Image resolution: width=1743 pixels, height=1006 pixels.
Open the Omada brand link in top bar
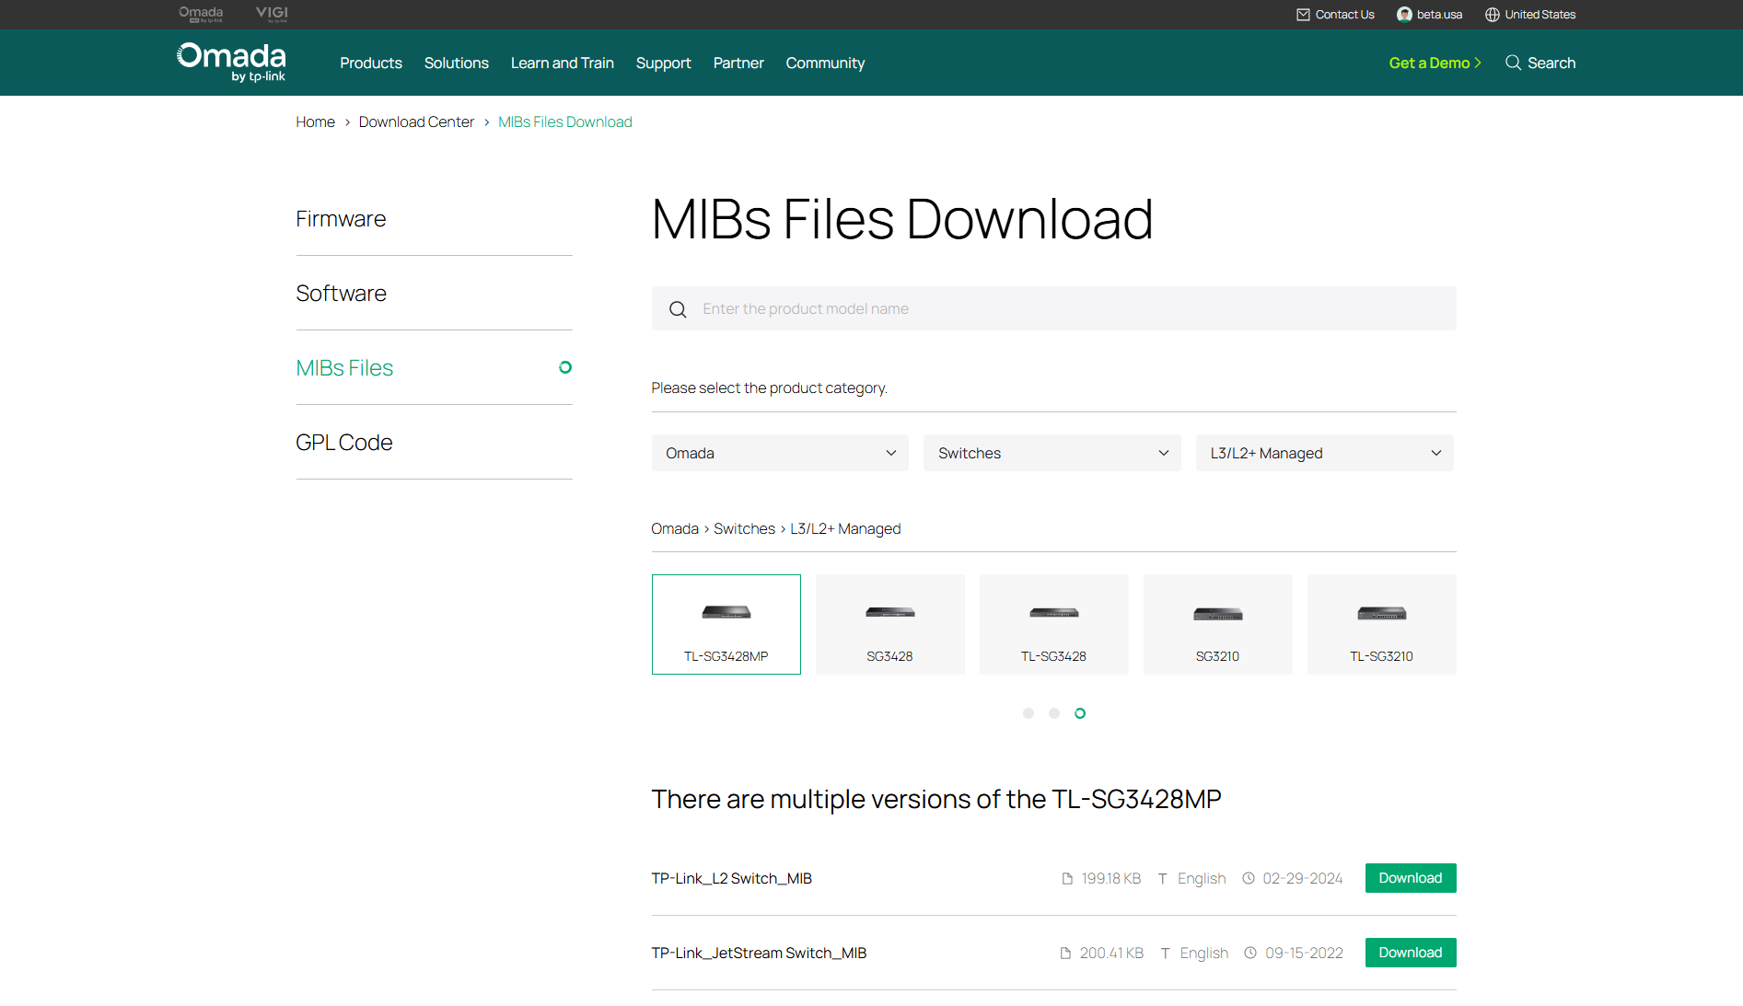[201, 14]
